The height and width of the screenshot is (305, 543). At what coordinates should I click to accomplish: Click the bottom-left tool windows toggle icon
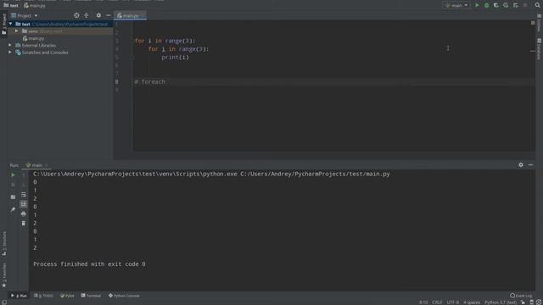[3, 302]
